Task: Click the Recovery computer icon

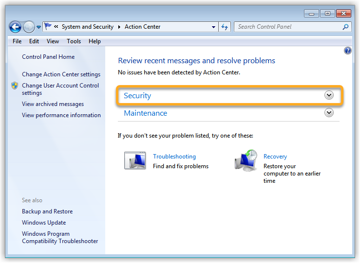Action: click(x=246, y=160)
